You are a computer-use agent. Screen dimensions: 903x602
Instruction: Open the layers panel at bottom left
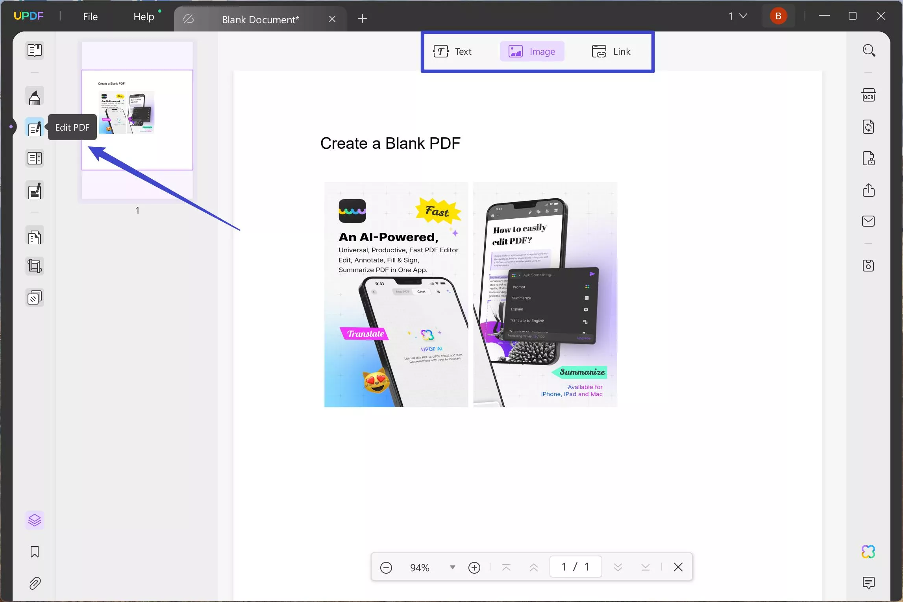pos(35,520)
